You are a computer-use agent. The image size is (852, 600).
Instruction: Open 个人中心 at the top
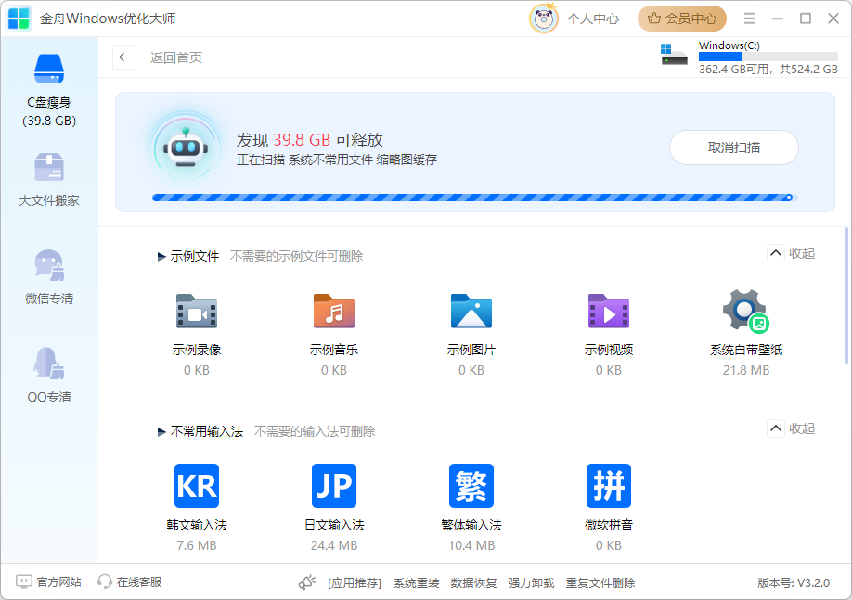[593, 19]
